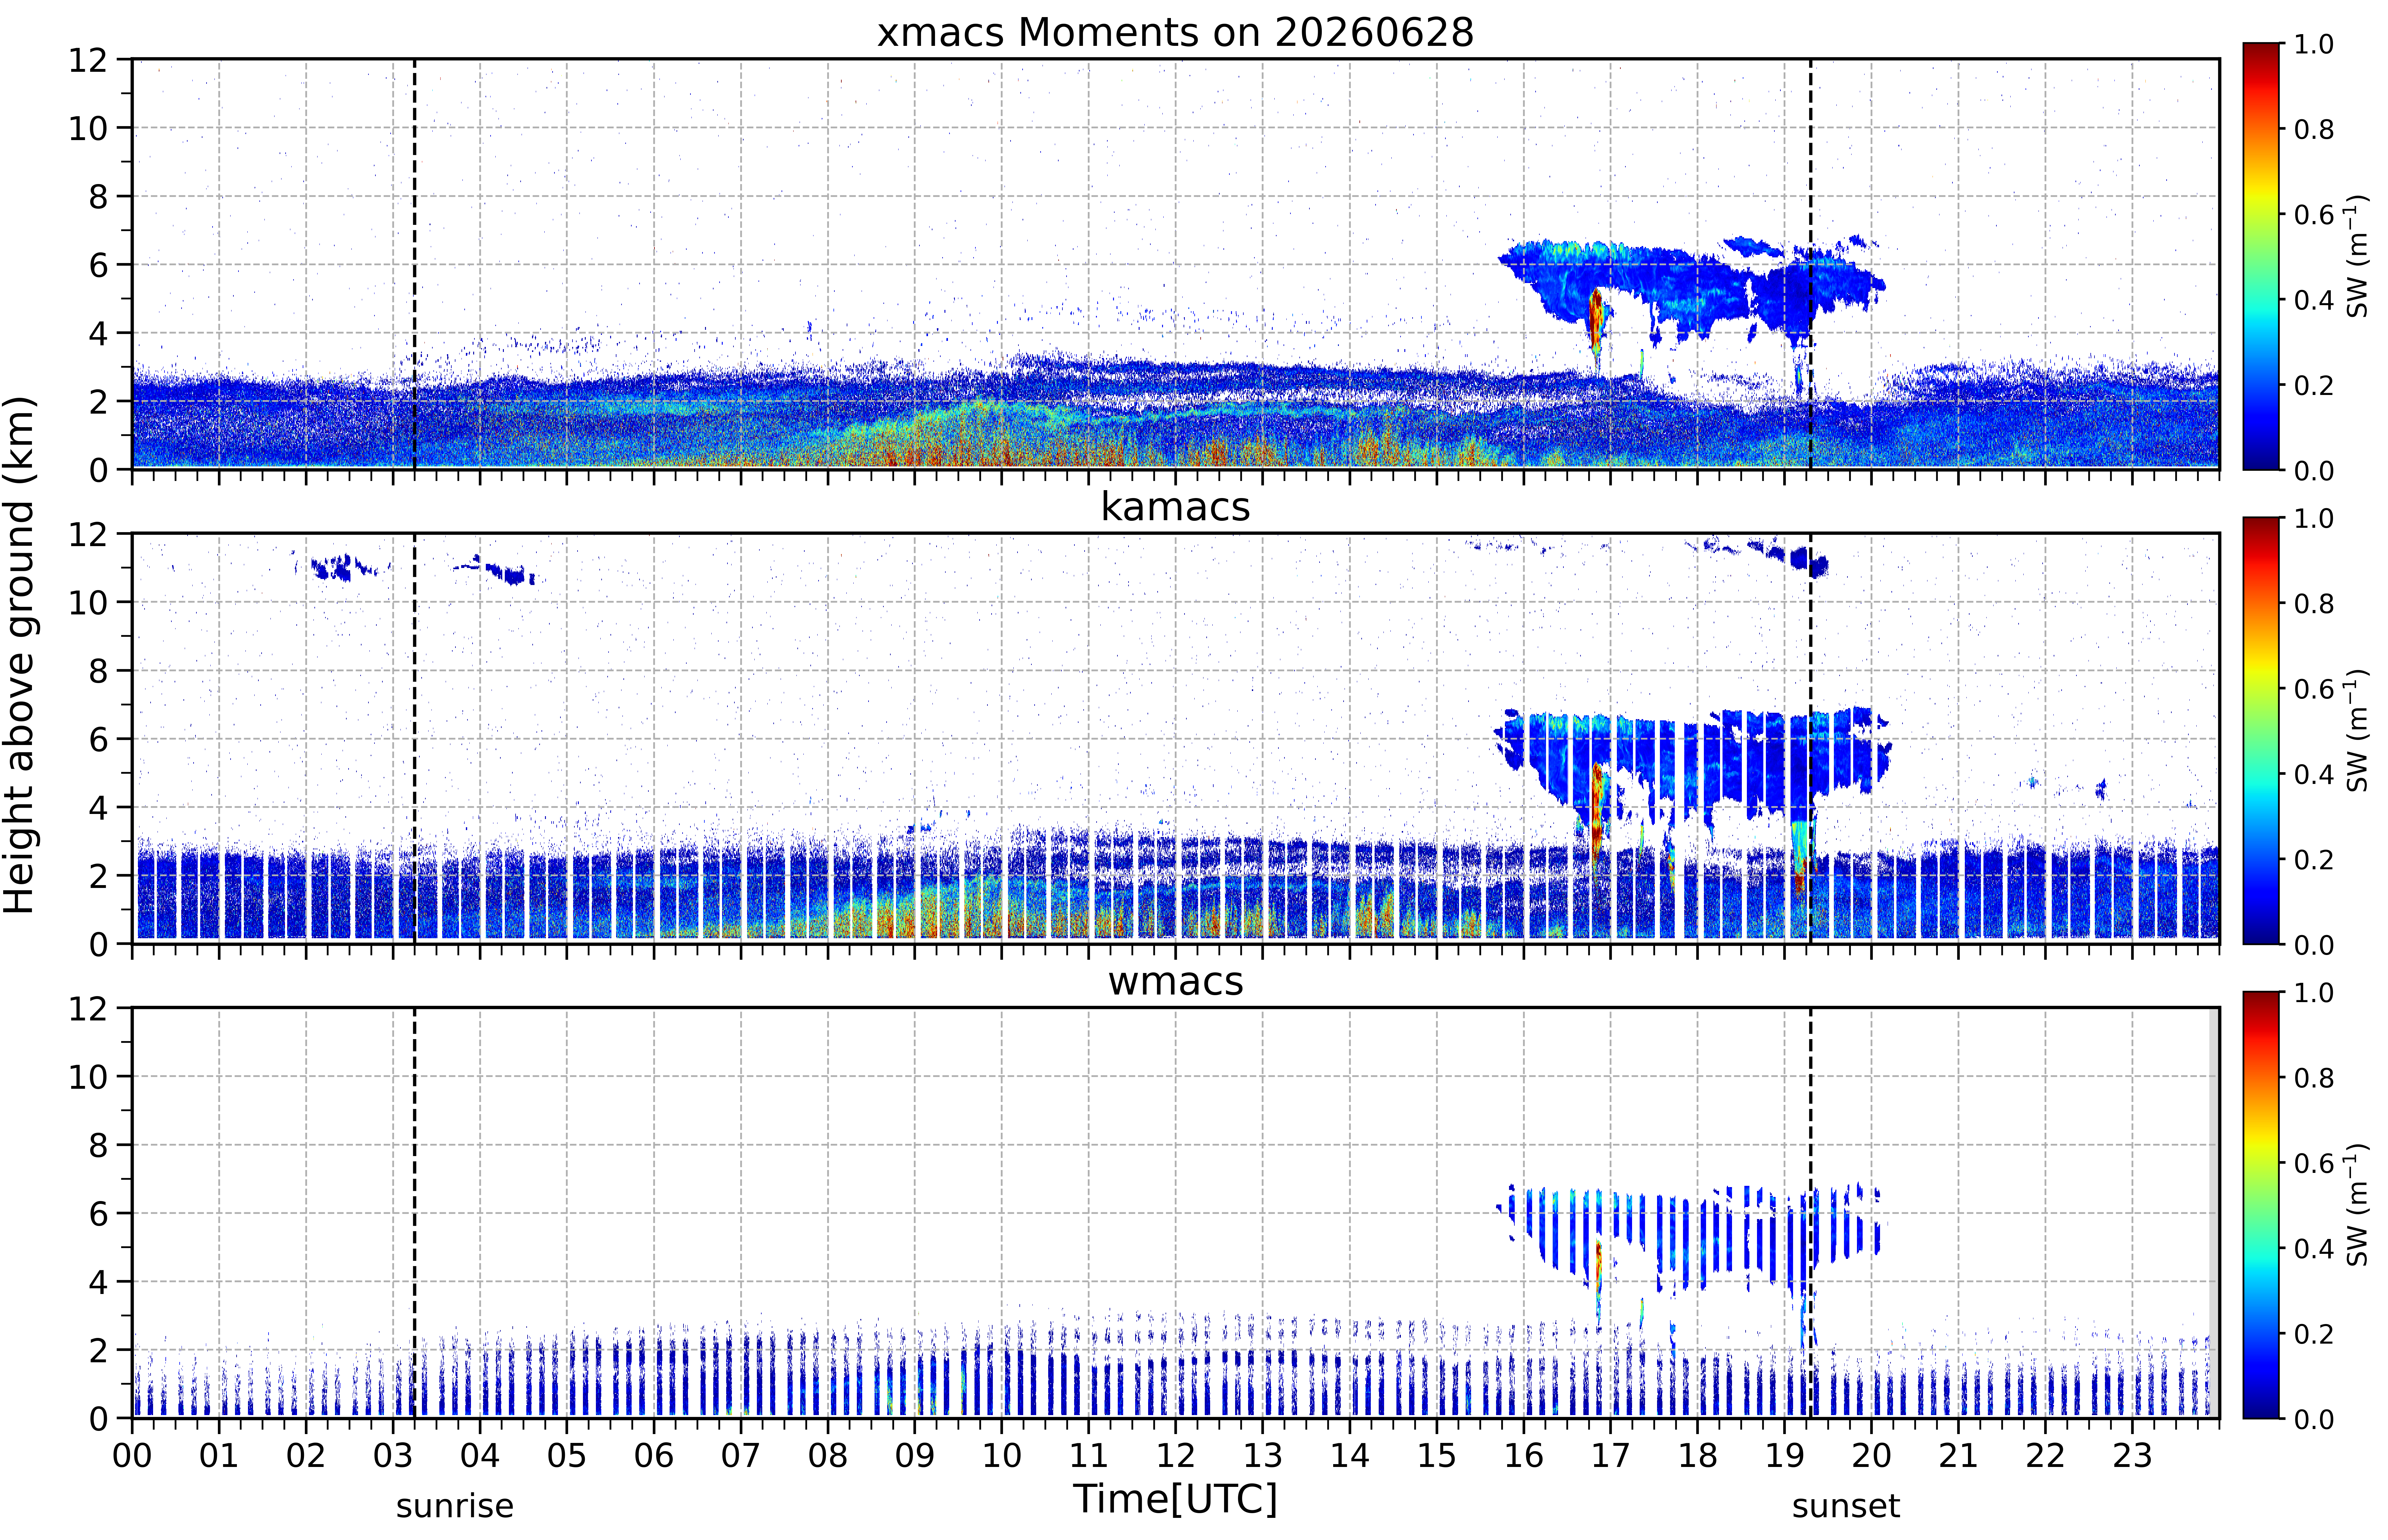This screenshot has width=2388, height=1540.
Task: Click the "0.4" tick on wmacs colorbar
Action: pos(2314,1248)
